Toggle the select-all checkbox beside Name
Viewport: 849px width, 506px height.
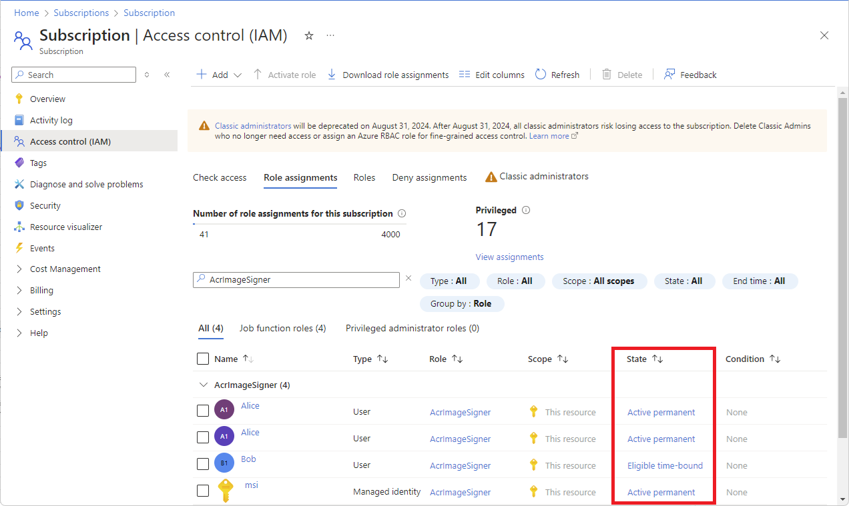click(203, 359)
